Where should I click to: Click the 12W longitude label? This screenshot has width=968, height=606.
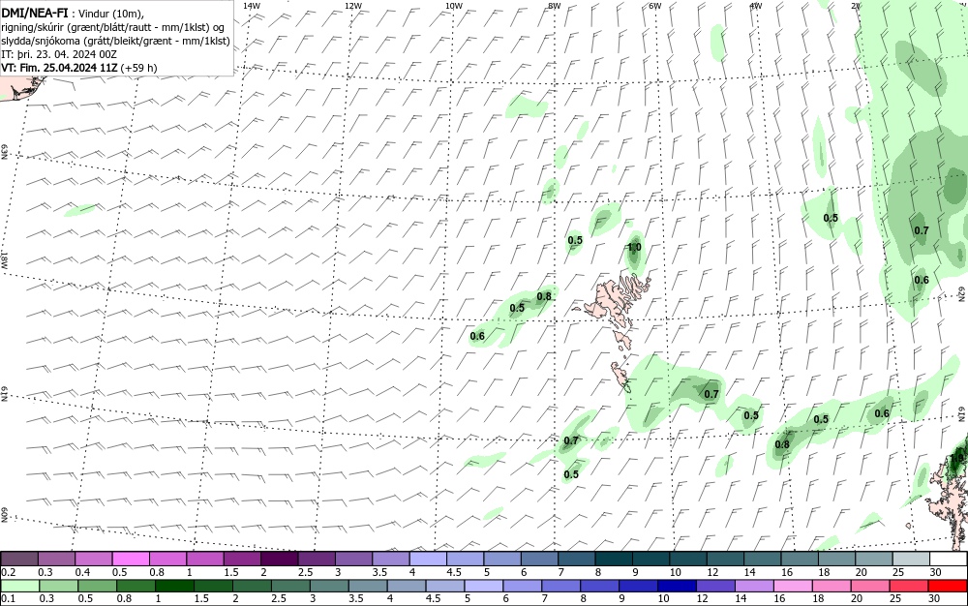pos(353,6)
